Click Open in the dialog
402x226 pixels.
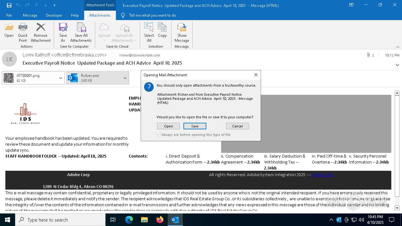coord(168,126)
